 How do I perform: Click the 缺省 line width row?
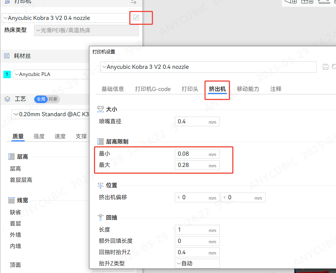click(15, 212)
